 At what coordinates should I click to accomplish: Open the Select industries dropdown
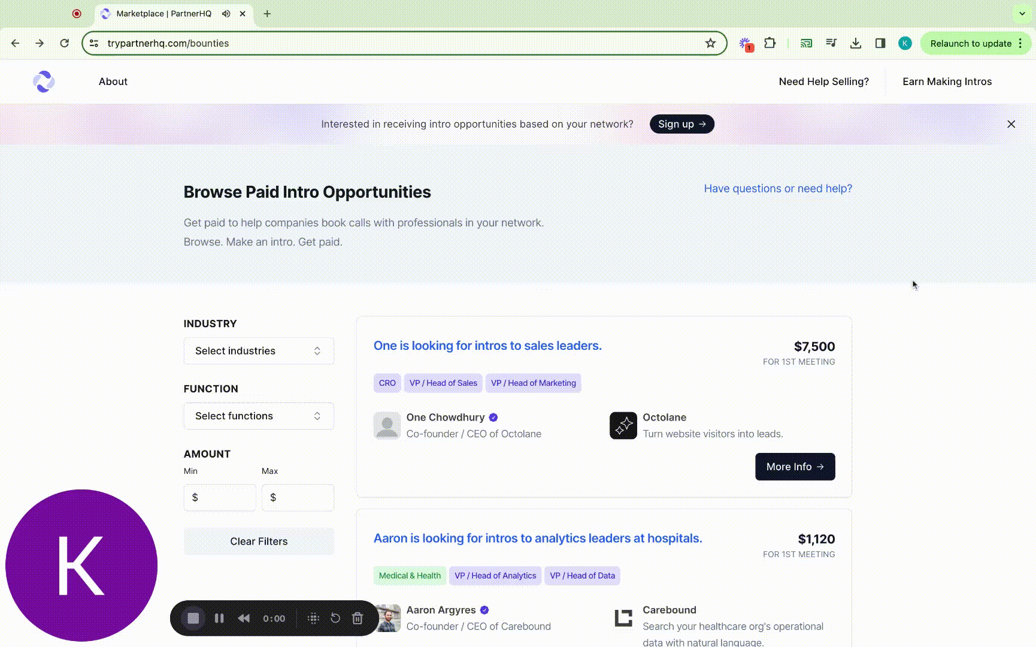259,351
